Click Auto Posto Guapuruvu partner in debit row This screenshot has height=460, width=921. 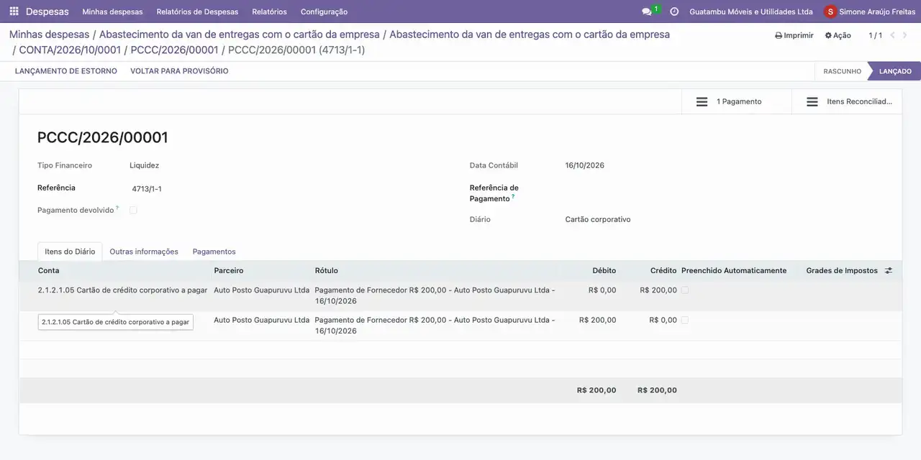(x=262, y=320)
